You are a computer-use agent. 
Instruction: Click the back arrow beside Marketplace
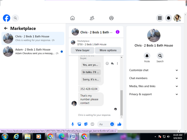(x=6, y=28)
